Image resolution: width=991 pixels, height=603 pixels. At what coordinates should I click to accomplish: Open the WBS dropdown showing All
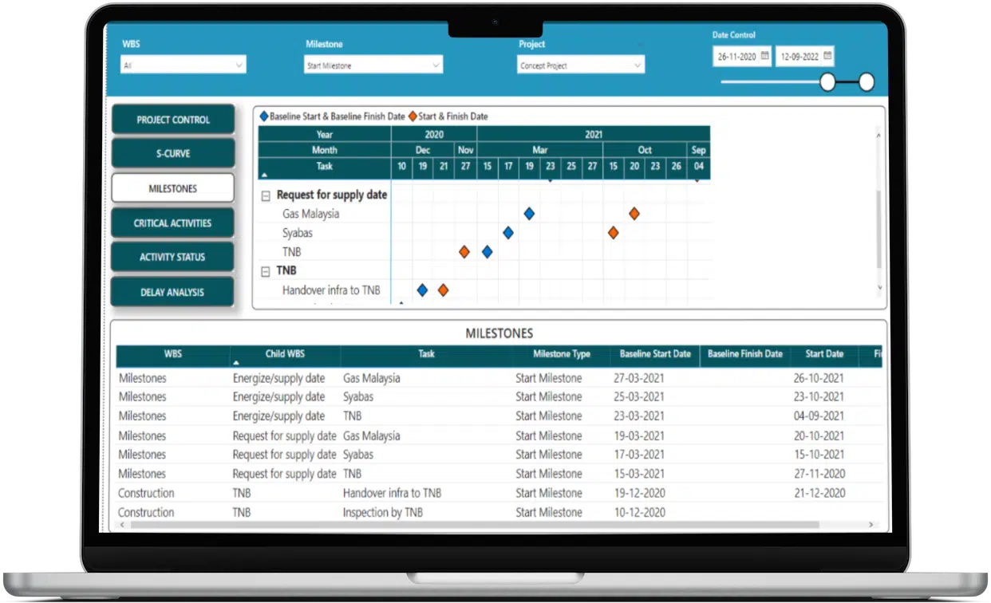click(184, 65)
